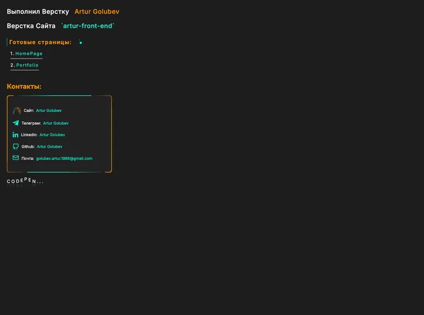Open the HomePage link

29,54
